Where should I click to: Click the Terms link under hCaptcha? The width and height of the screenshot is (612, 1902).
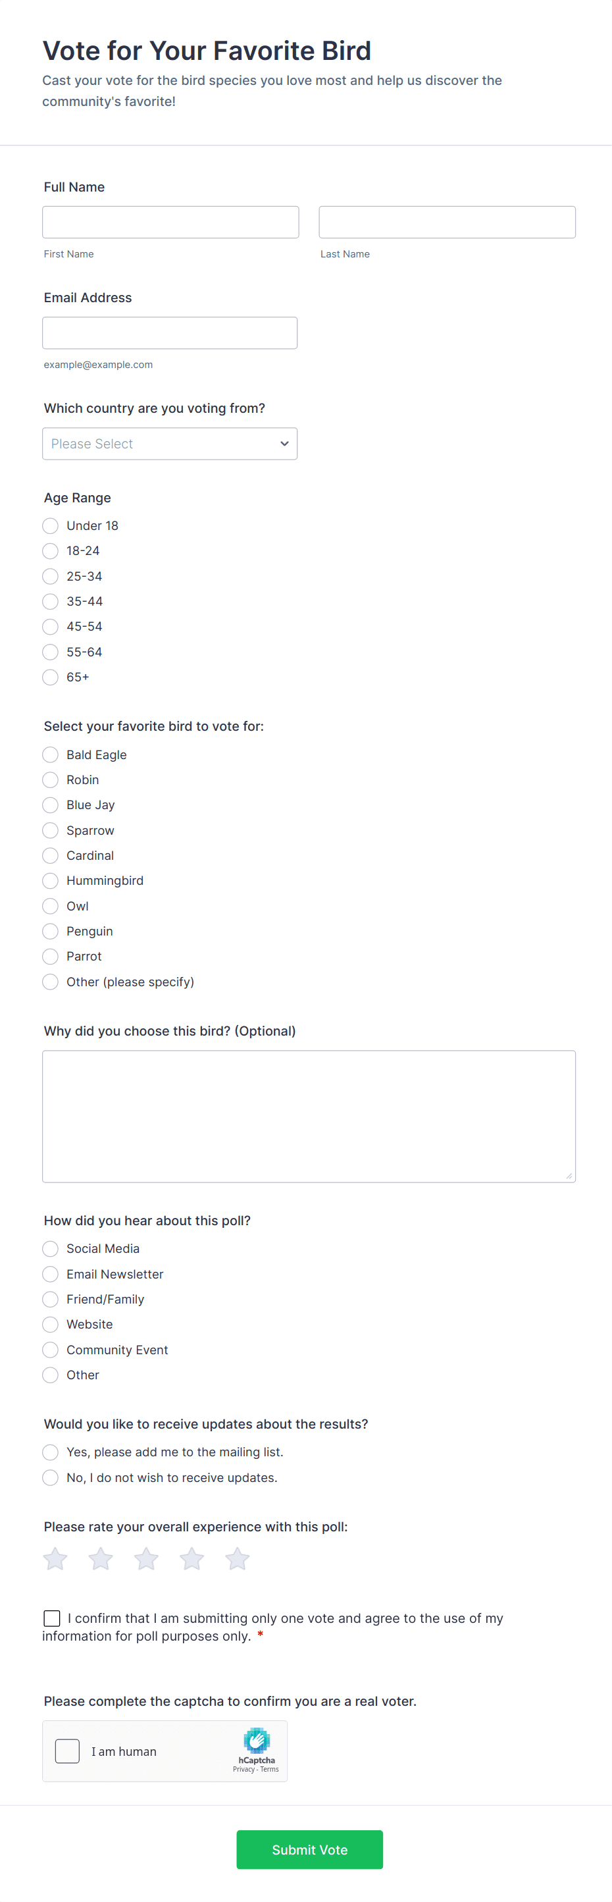pos(270,1769)
